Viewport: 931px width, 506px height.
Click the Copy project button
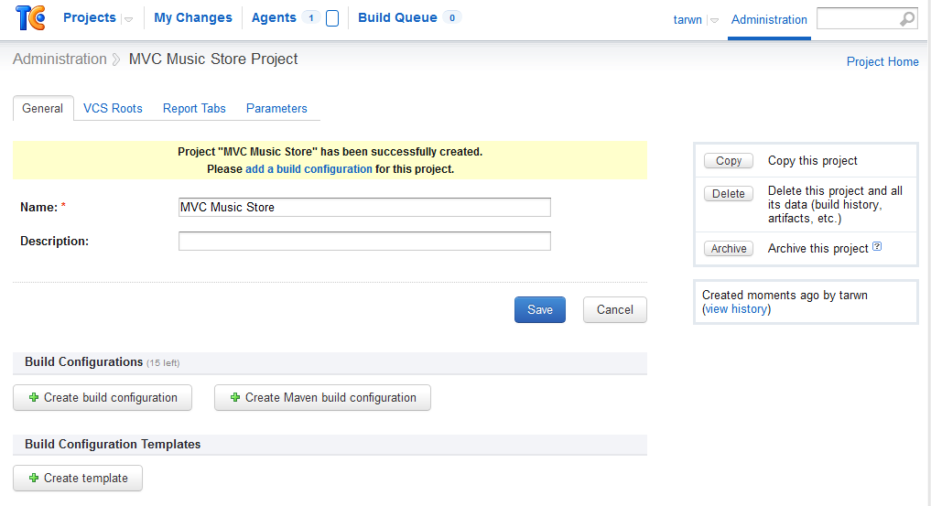[x=729, y=161]
